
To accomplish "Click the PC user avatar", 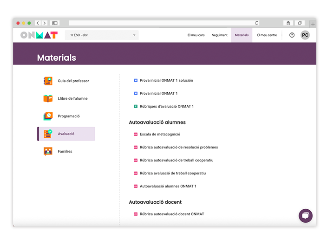I will (x=305, y=35).
